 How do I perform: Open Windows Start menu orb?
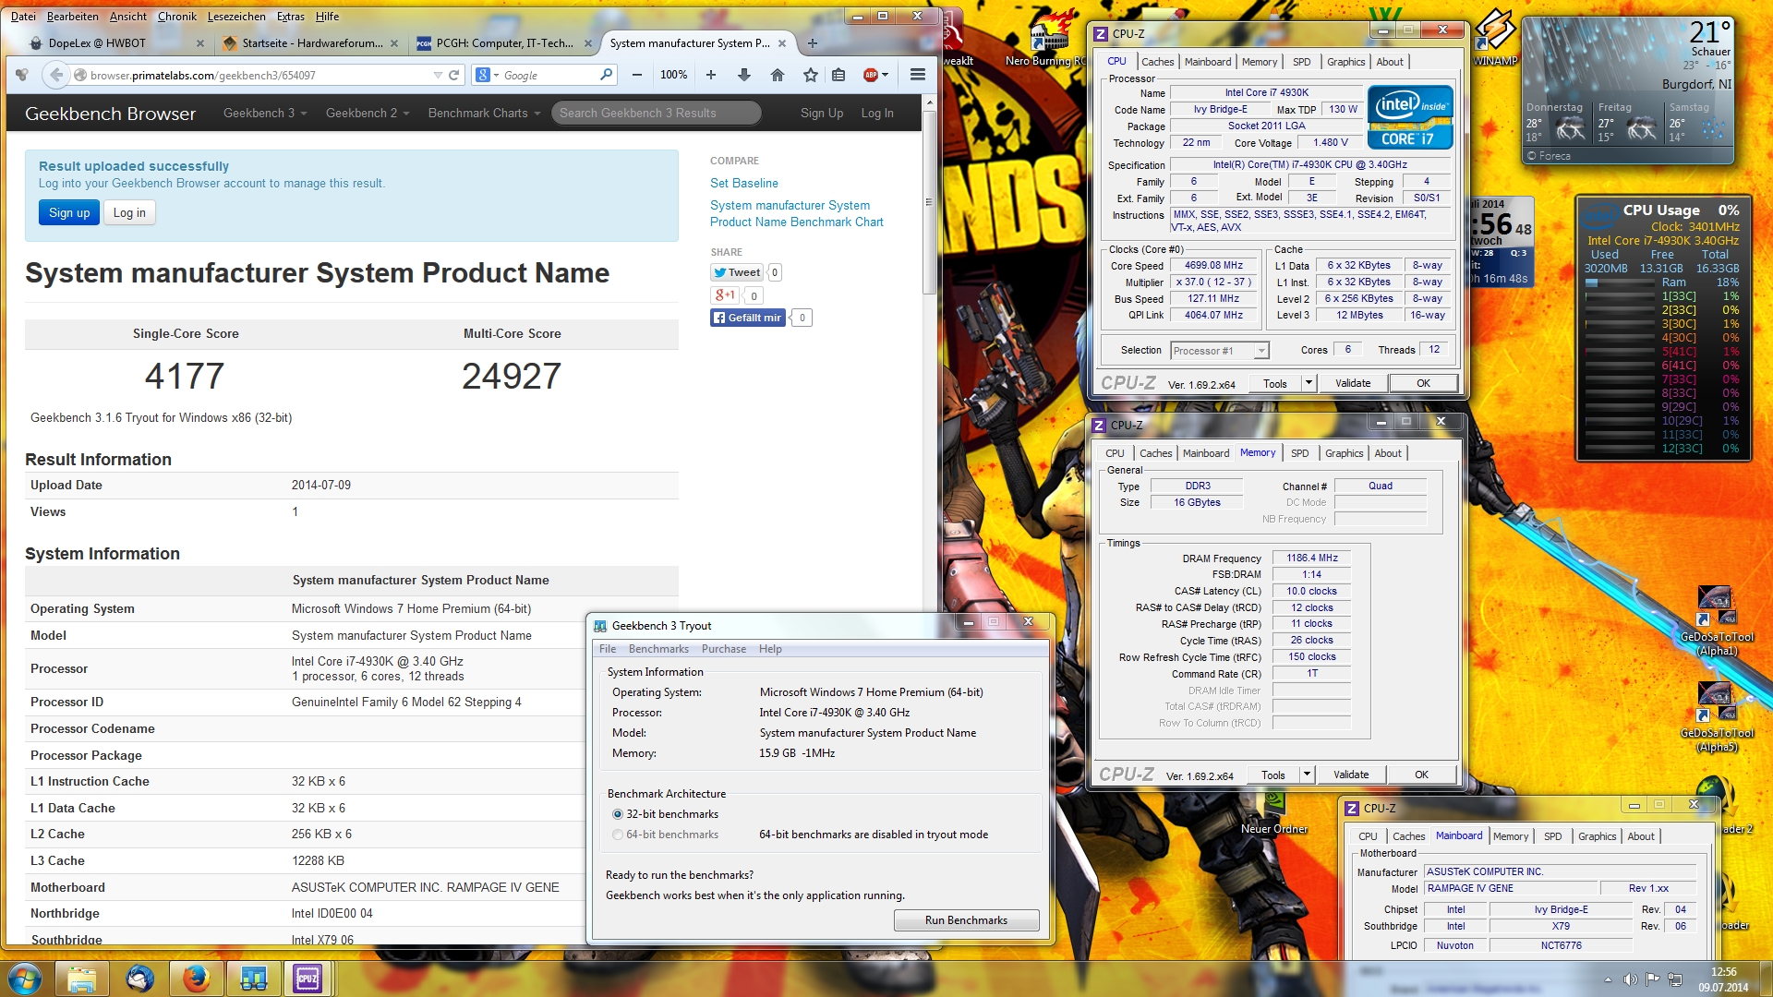pos(24,979)
